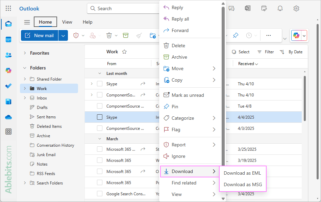
Task: Open the Copilot button dropdown arrow
Action: point(304,36)
